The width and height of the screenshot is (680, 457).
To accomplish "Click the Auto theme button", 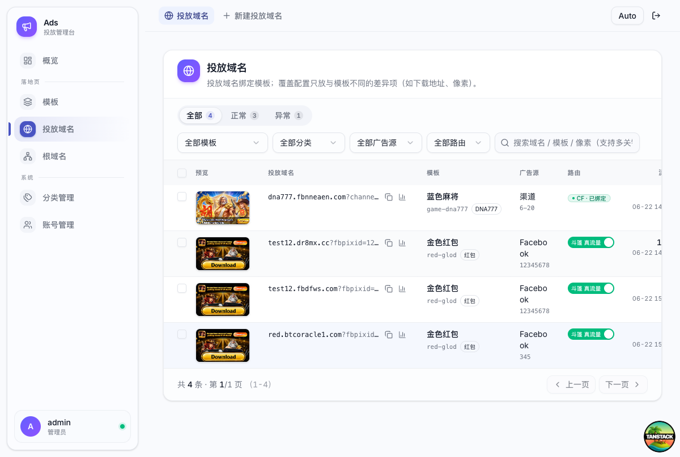I will [627, 16].
